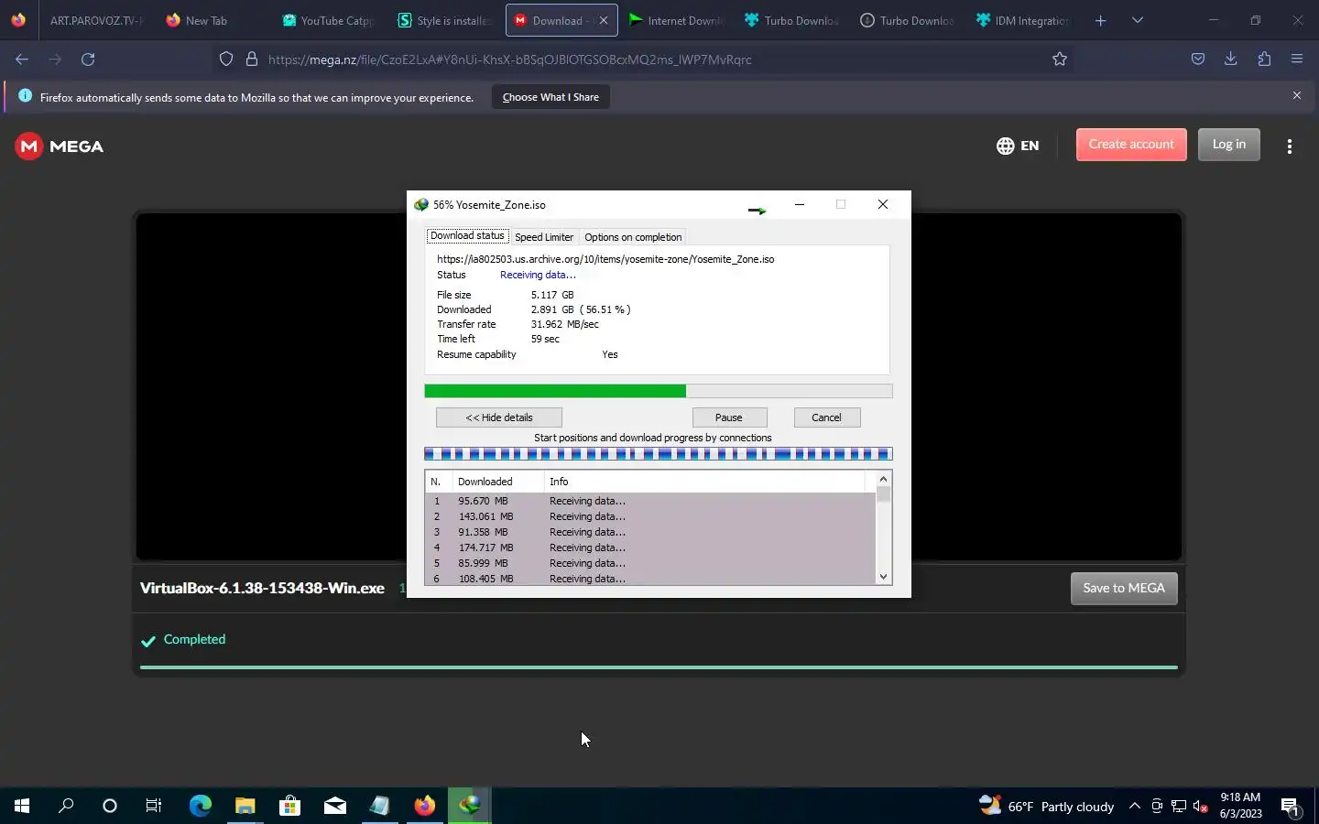Click Choose What I Share button
This screenshot has width=1319, height=824.
tap(550, 97)
